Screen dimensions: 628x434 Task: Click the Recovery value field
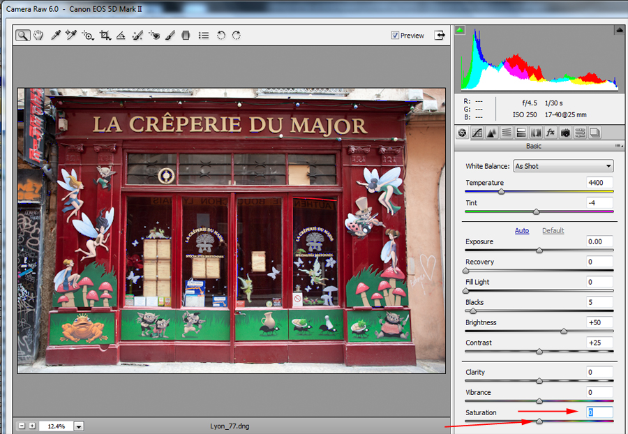click(x=599, y=262)
